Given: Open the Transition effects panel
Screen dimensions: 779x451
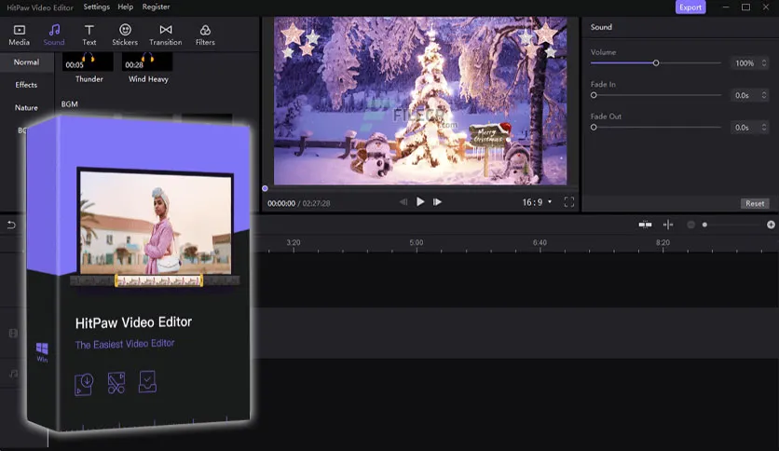Looking at the screenshot, I should coord(166,35).
